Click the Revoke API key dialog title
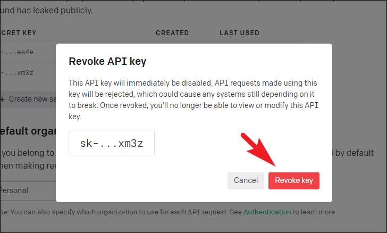 [107, 61]
